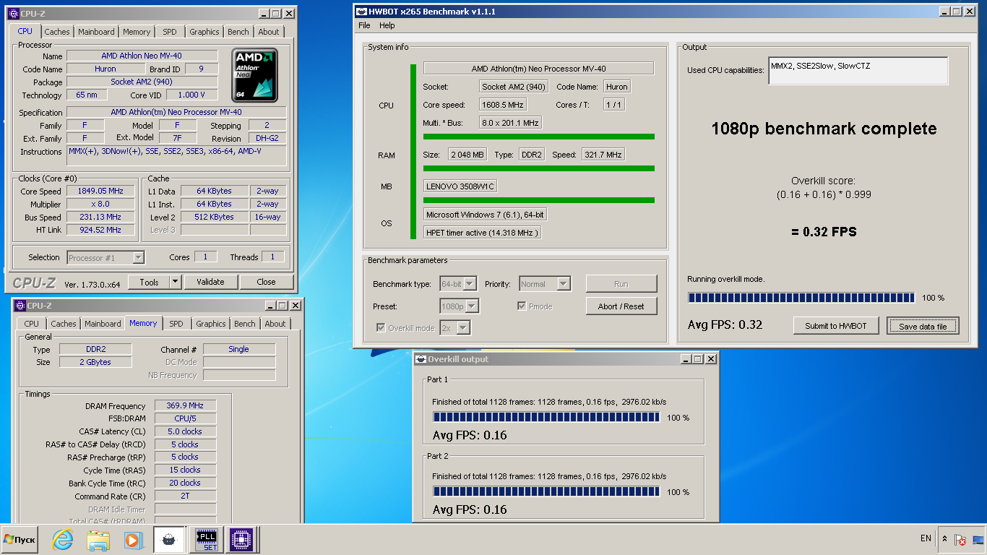Viewport: 987px width, 555px height.
Task: Open Graphics tab in top CPU-Z window
Action: 204,32
